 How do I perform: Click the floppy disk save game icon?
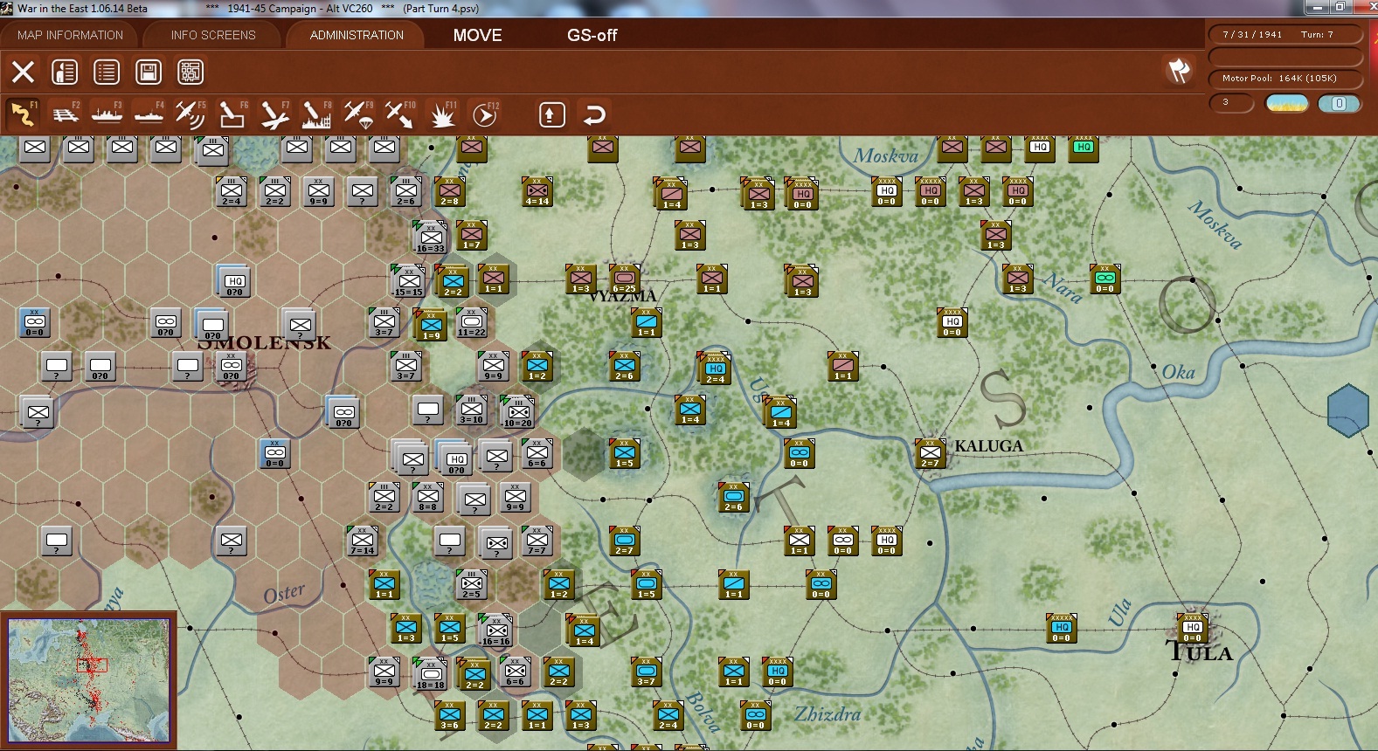tap(149, 72)
